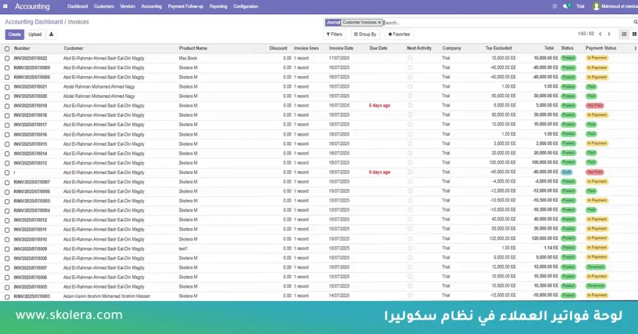Tick checkbox for INV/2025/07/0019

(x=7, y=106)
